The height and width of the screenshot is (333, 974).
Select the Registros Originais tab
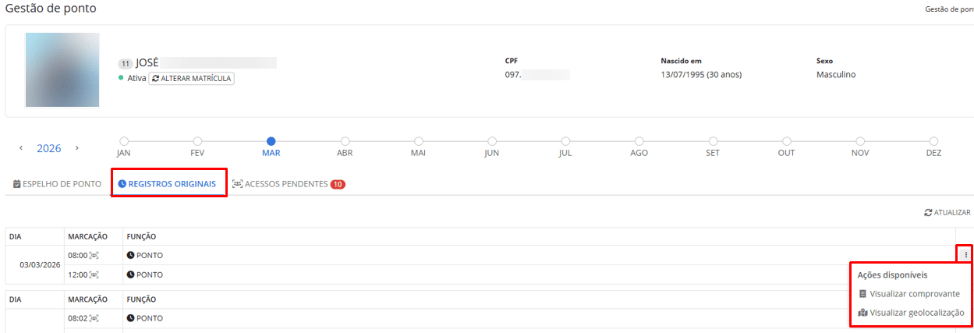[x=167, y=185]
